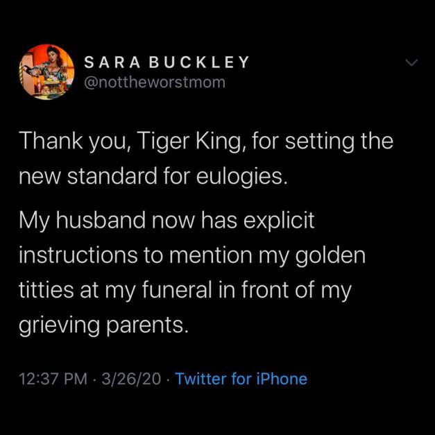
Task: Click the Twitter for iPhone source link
Action: [241, 379]
